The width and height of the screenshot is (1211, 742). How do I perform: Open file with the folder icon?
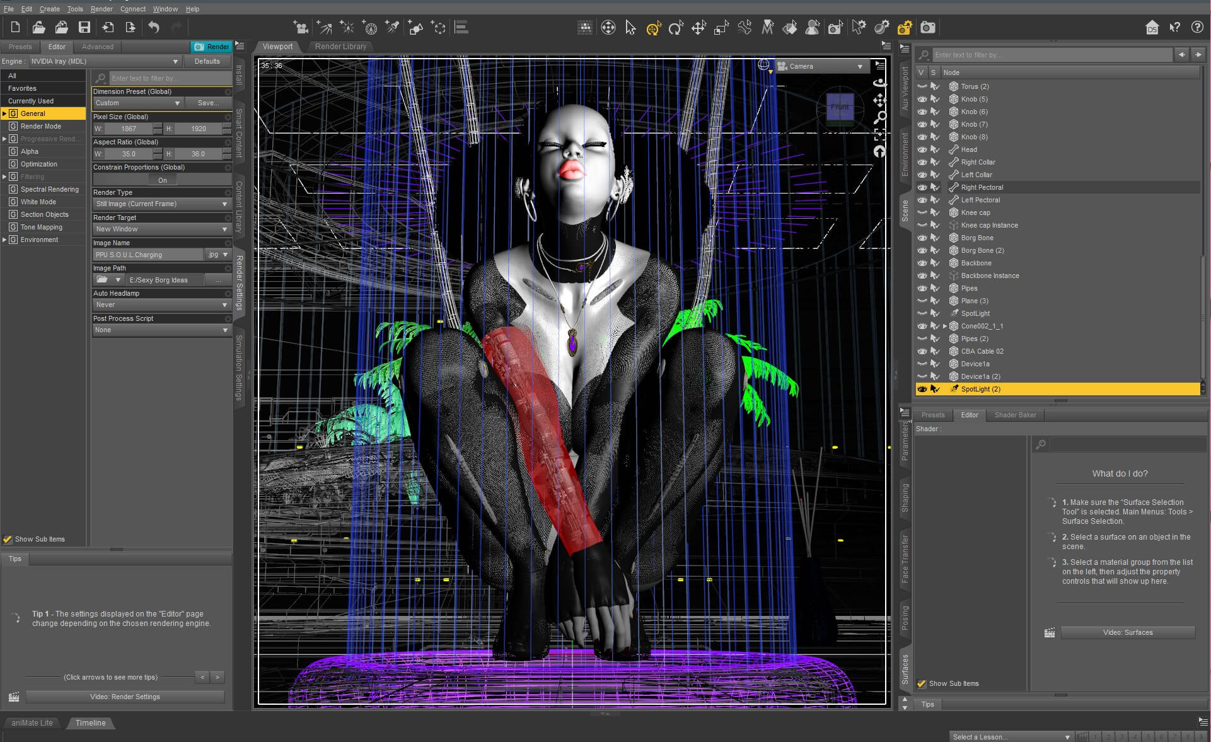click(38, 27)
